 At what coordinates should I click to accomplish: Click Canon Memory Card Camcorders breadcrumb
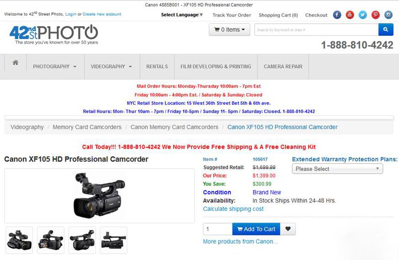click(x=174, y=127)
